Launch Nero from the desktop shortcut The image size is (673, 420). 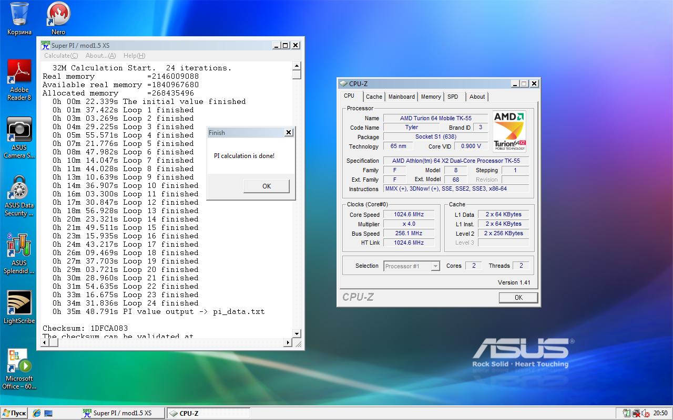(x=58, y=18)
